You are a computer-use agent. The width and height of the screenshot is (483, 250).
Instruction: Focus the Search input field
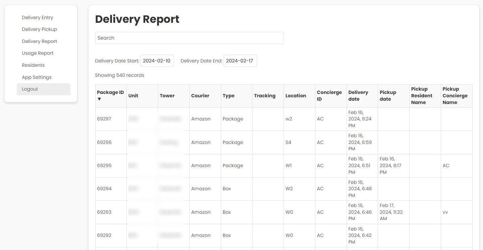(x=189, y=38)
